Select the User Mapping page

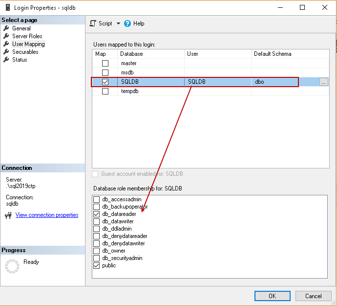coord(28,44)
